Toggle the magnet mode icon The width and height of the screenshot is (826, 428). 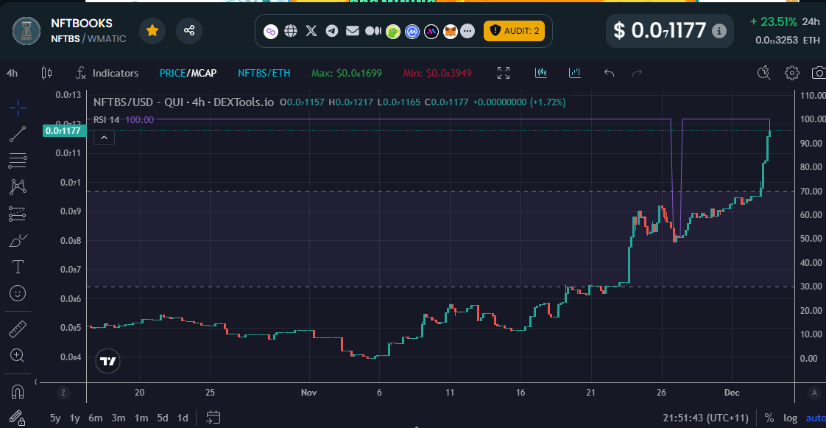coord(18,392)
